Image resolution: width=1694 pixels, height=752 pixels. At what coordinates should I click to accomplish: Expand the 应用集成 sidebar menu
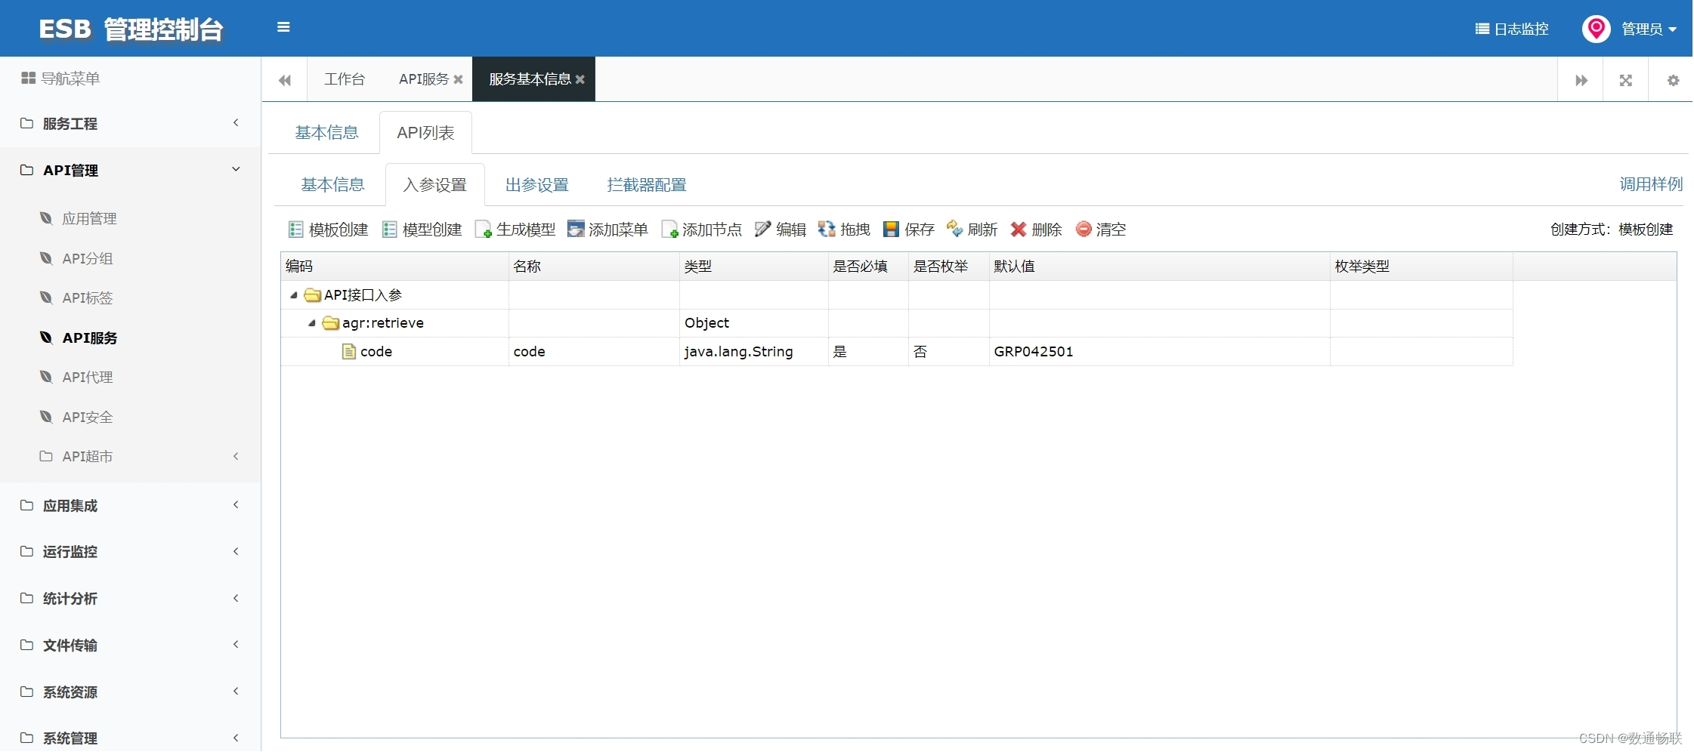tap(130, 505)
